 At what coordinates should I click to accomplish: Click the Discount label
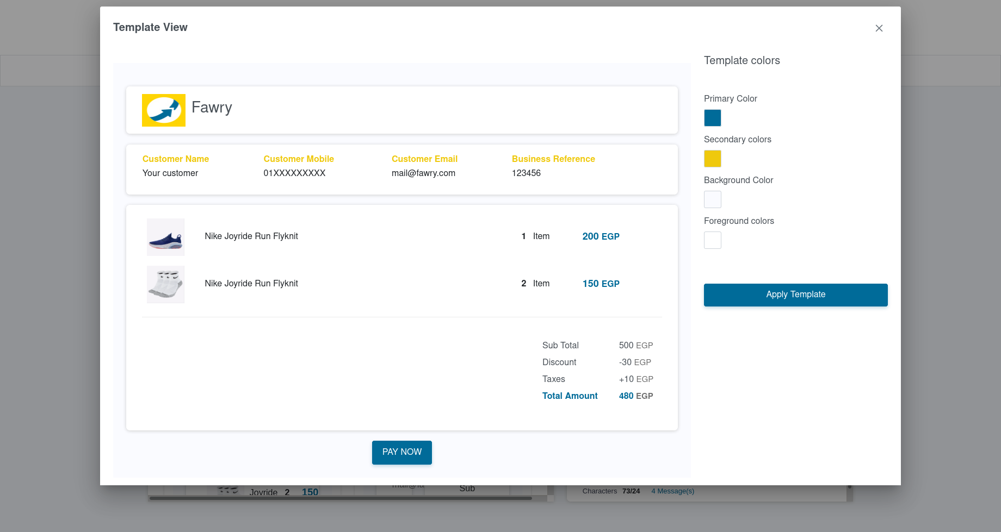pyautogui.click(x=559, y=362)
